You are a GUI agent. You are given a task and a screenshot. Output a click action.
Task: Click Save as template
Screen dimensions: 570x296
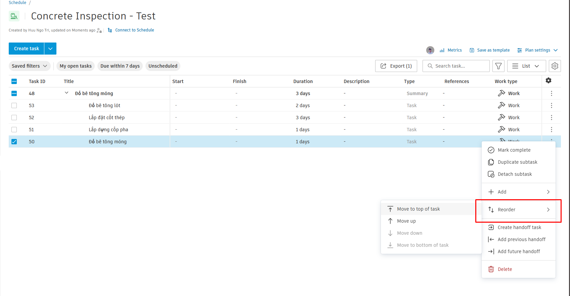point(490,50)
